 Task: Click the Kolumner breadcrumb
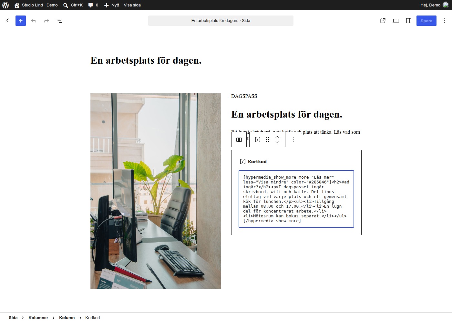pos(38,318)
